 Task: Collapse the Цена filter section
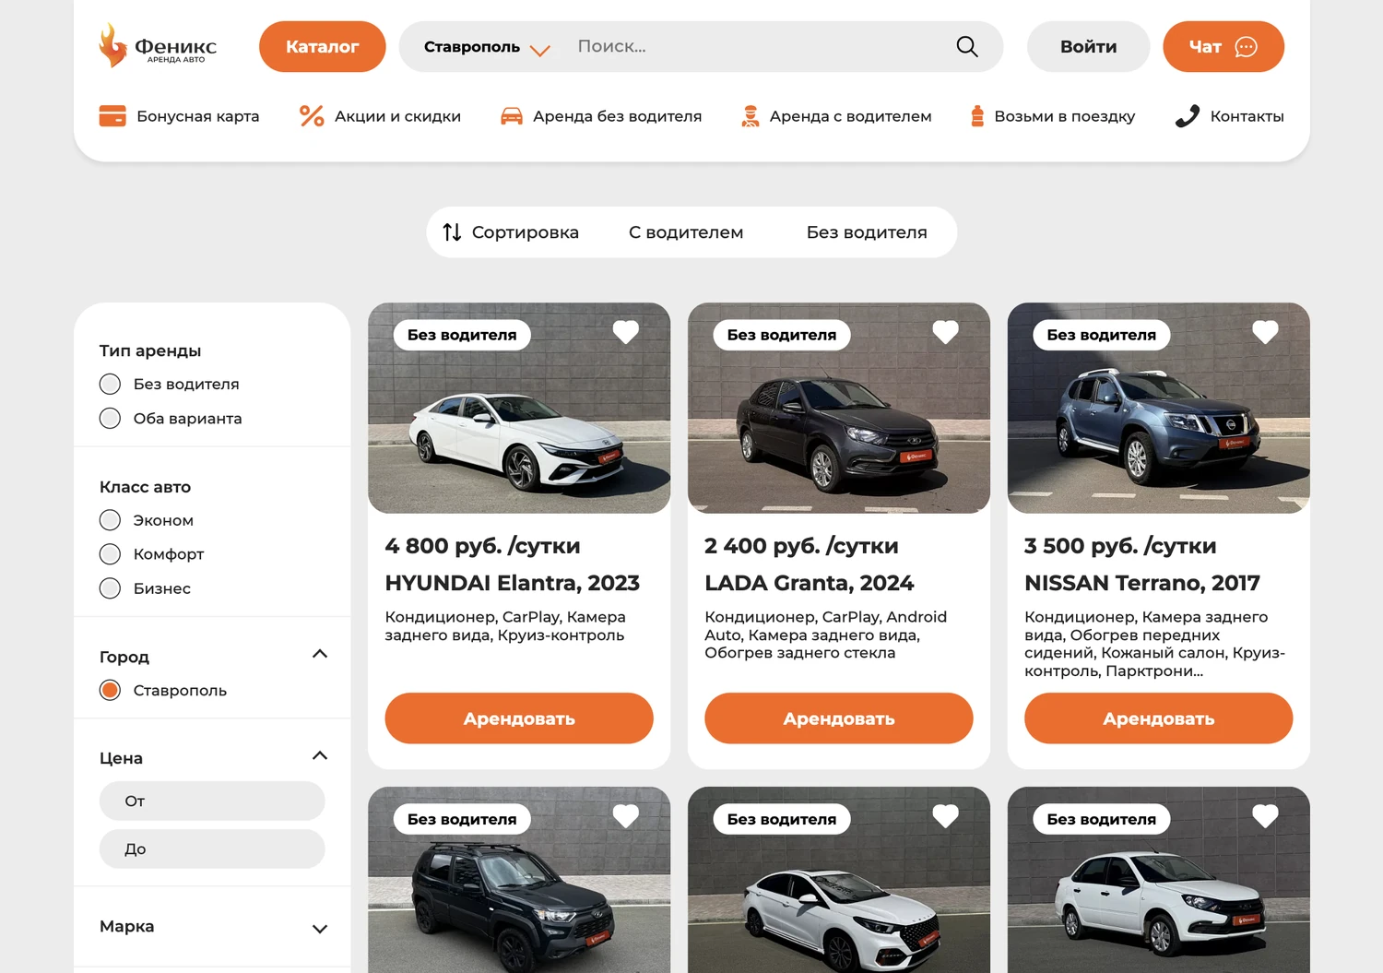point(320,755)
